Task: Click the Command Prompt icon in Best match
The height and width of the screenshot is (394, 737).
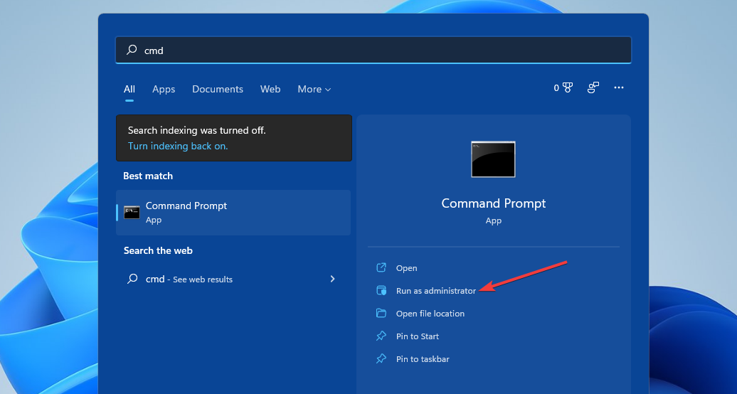Action: [x=132, y=213]
